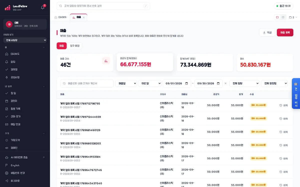Open the 전체 담당 dropdown
This screenshot has width=300, height=187.
[244, 84]
